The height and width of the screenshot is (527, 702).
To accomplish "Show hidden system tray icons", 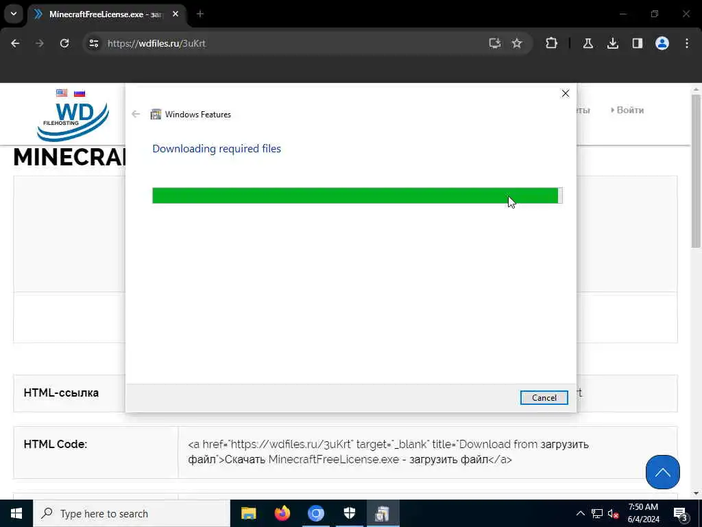I will pyautogui.click(x=580, y=513).
